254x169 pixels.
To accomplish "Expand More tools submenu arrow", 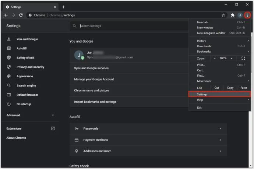I will 248,81.
